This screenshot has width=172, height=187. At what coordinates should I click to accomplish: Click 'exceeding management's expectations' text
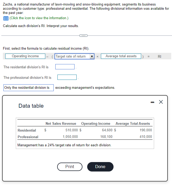point(85,88)
